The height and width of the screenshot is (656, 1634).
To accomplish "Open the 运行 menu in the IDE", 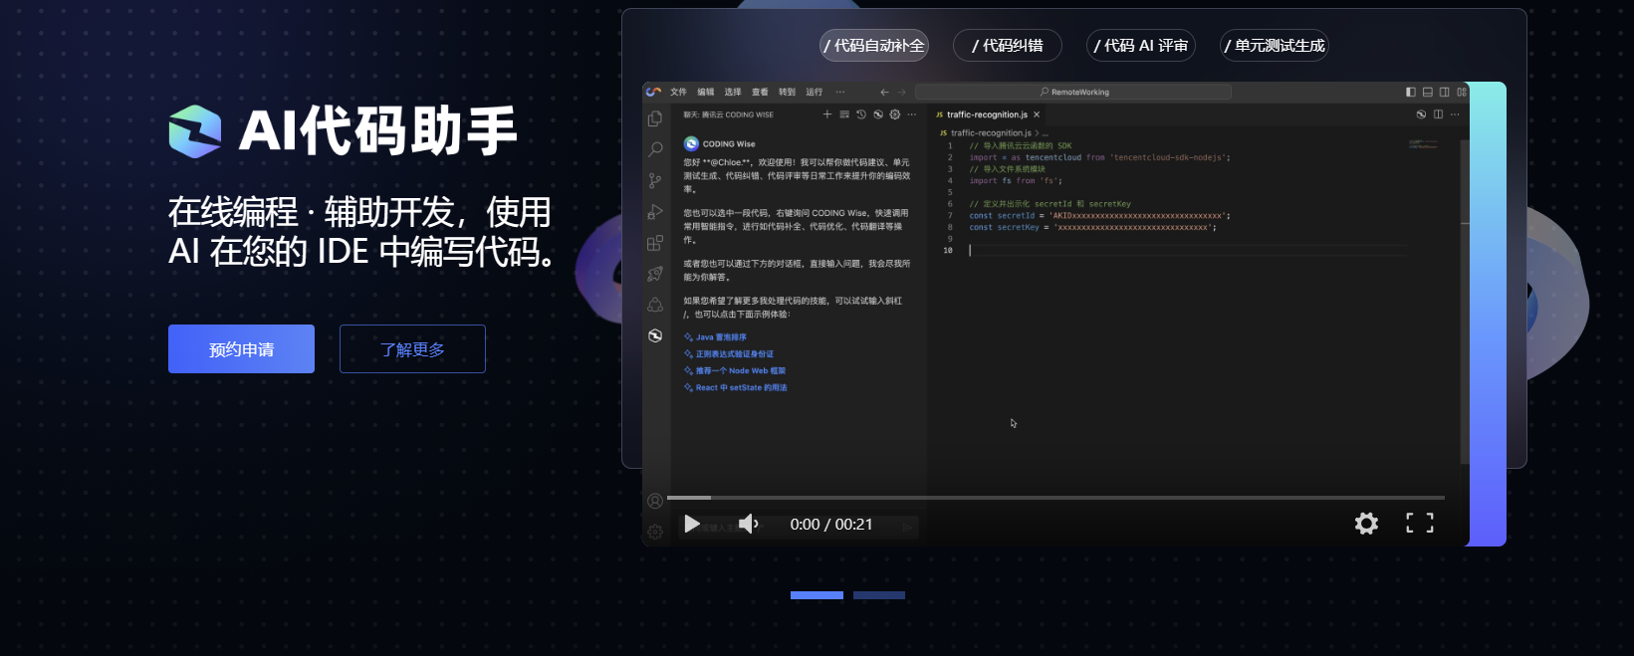I will 814,92.
